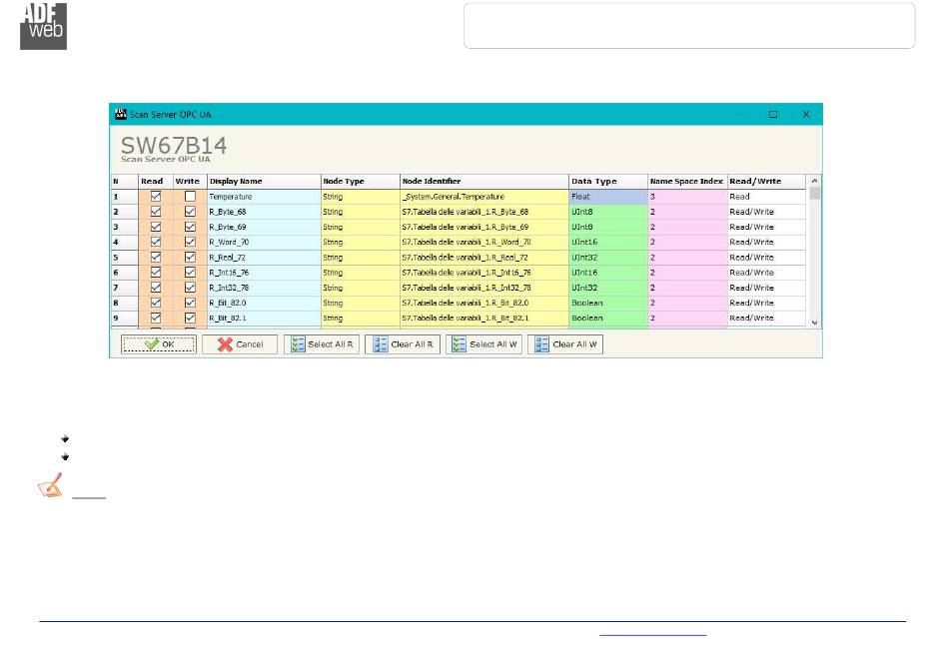Select the R_Bit_82.1 display name cell
This screenshot has height=653, width=949.
(x=264, y=318)
